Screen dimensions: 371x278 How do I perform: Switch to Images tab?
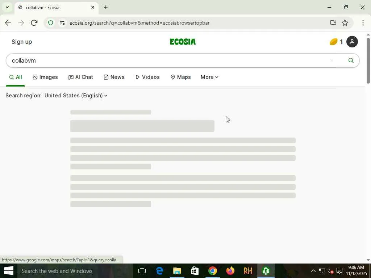click(x=45, y=77)
